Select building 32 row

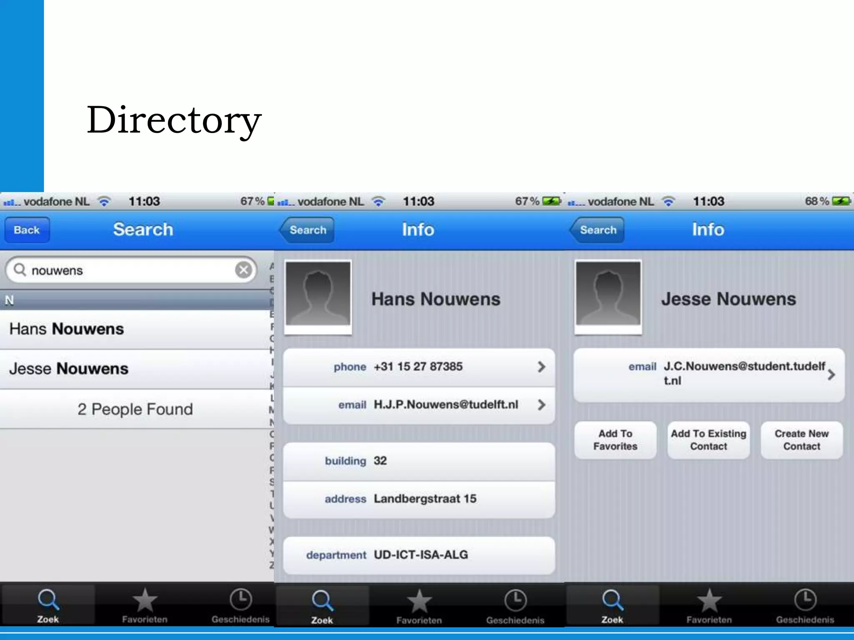point(419,461)
